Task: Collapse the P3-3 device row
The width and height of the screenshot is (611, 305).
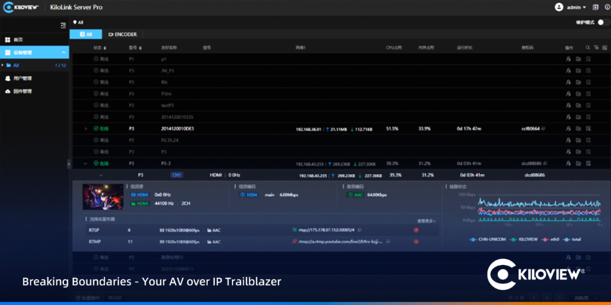Action: tap(85, 163)
